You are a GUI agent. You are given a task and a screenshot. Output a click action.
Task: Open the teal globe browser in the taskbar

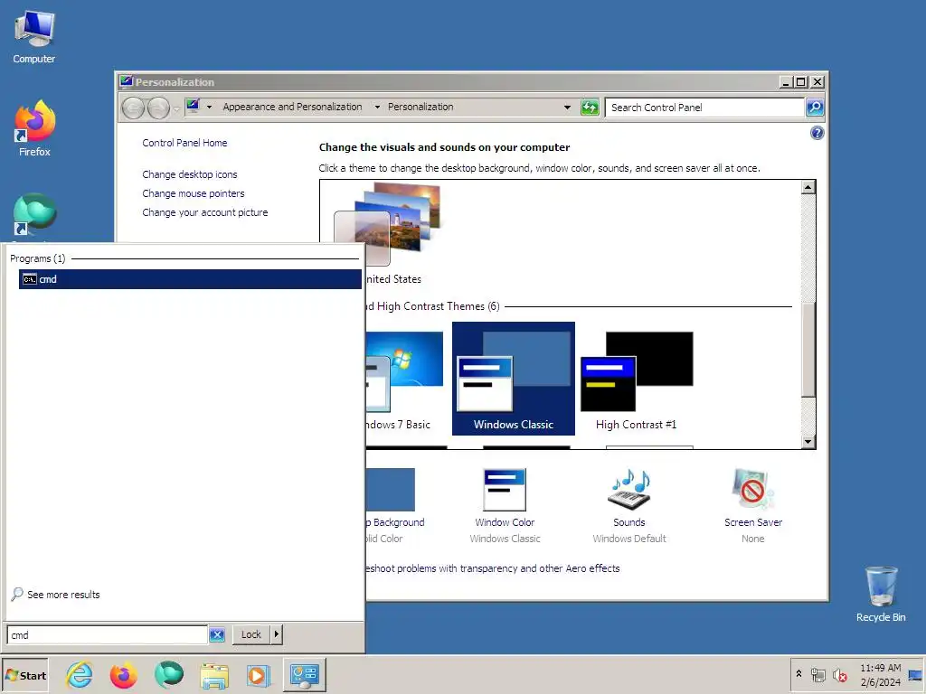click(x=169, y=675)
